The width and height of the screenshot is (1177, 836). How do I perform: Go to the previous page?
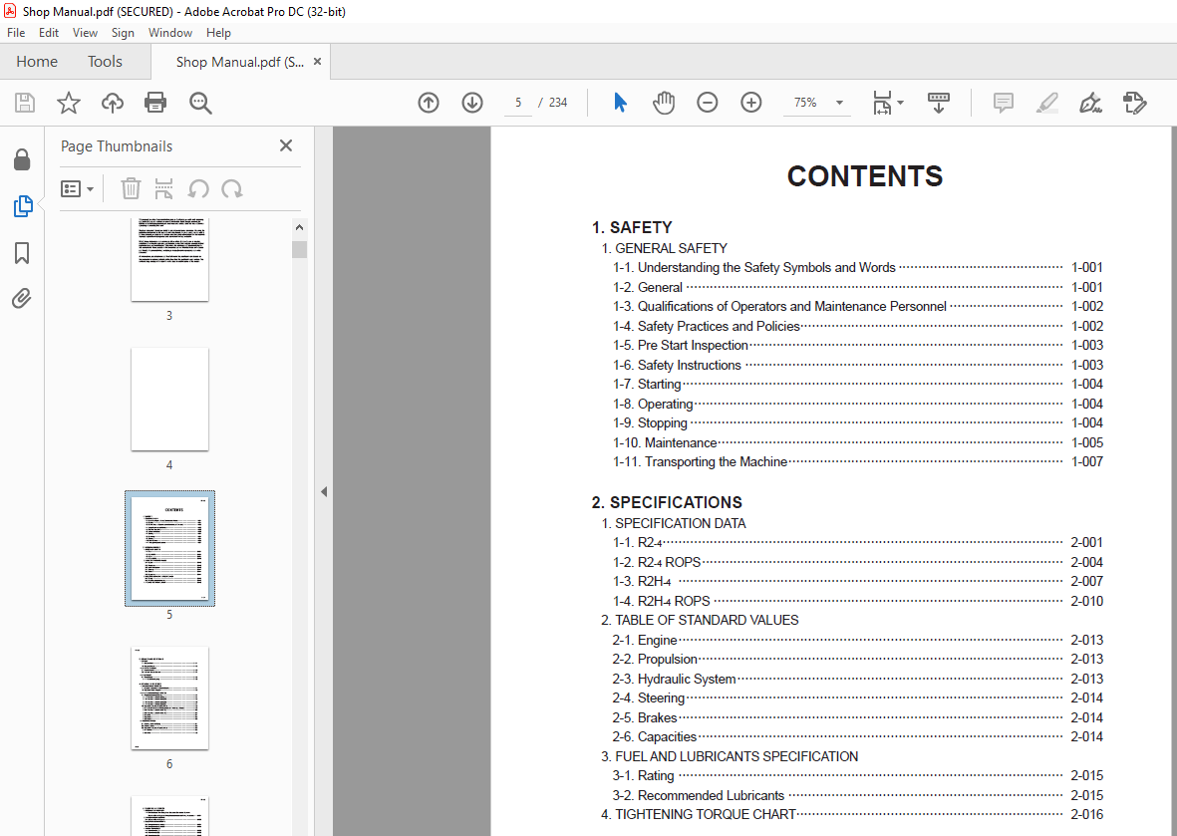[429, 103]
